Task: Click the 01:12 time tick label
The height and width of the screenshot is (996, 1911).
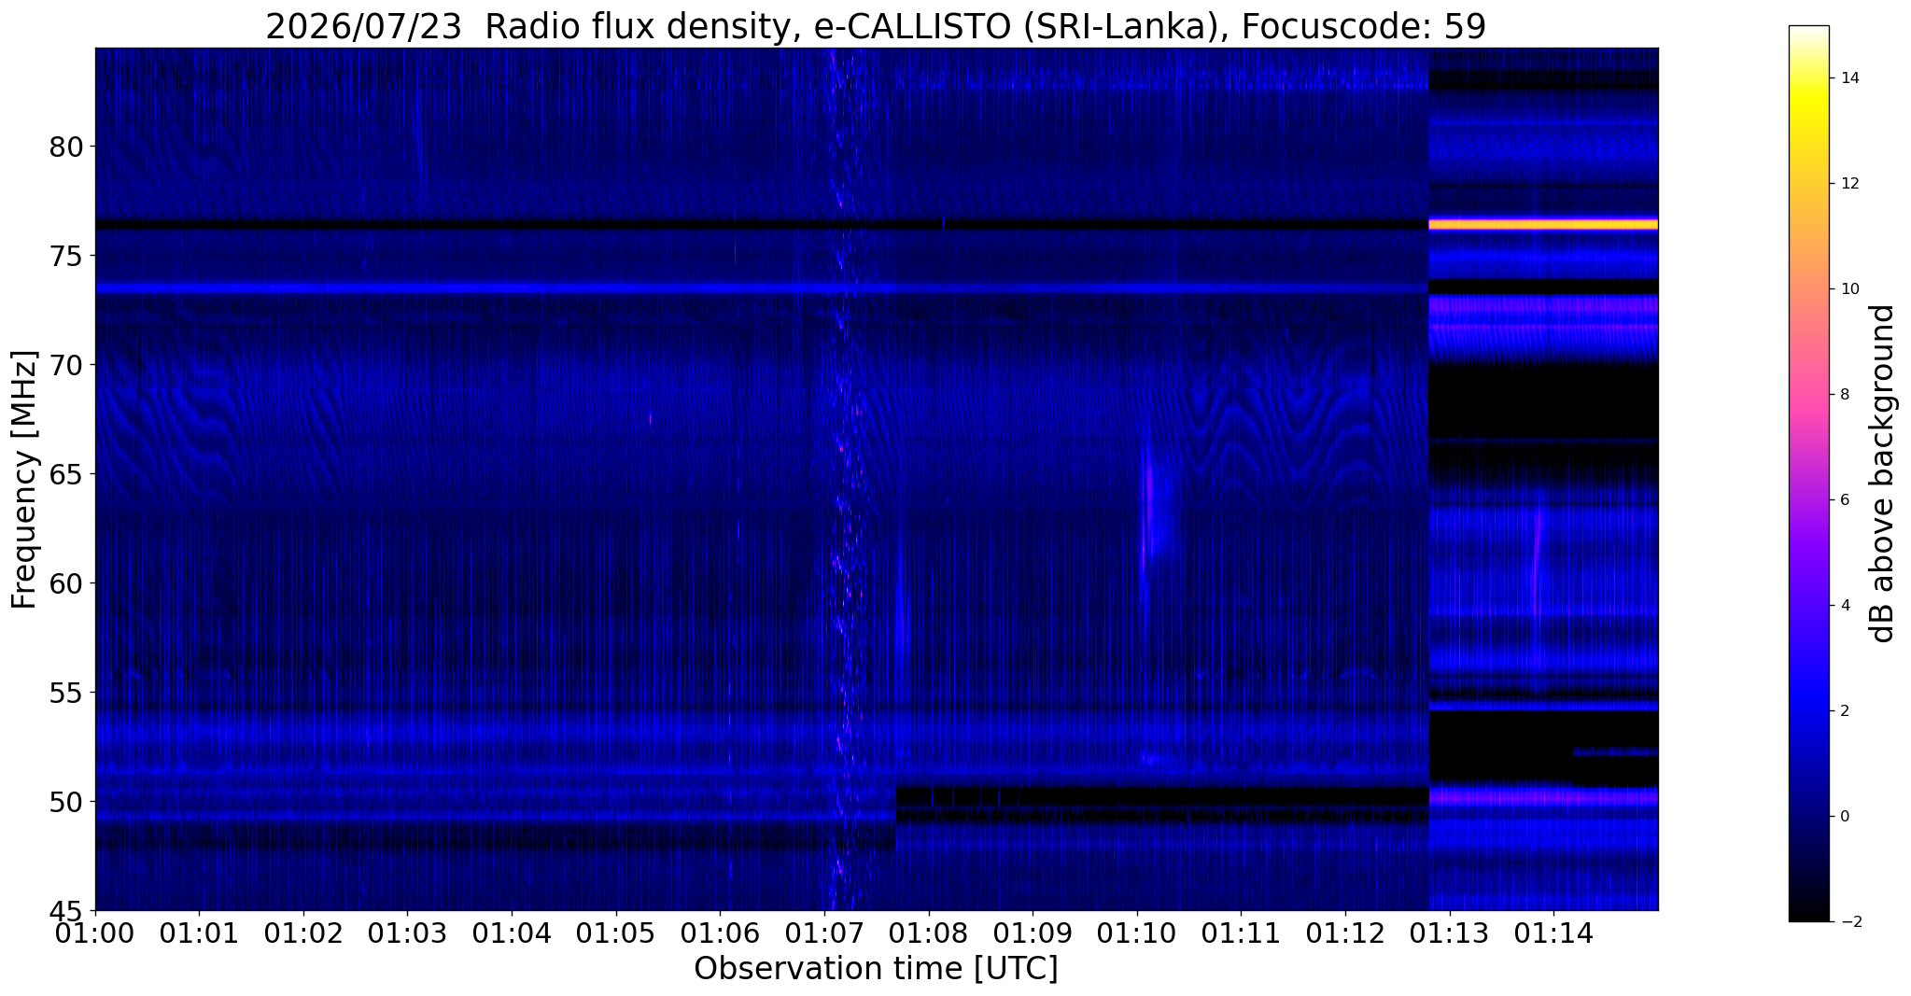Action: pyautogui.click(x=1345, y=932)
